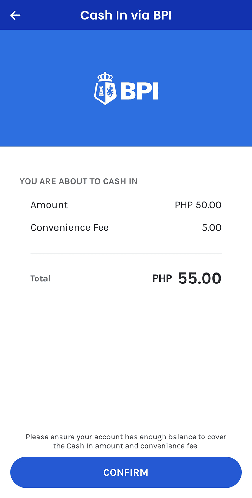Tap the tower emblem in BPI shield
The height and width of the screenshot is (498, 252).
pyautogui.click(x=101, y=91)
